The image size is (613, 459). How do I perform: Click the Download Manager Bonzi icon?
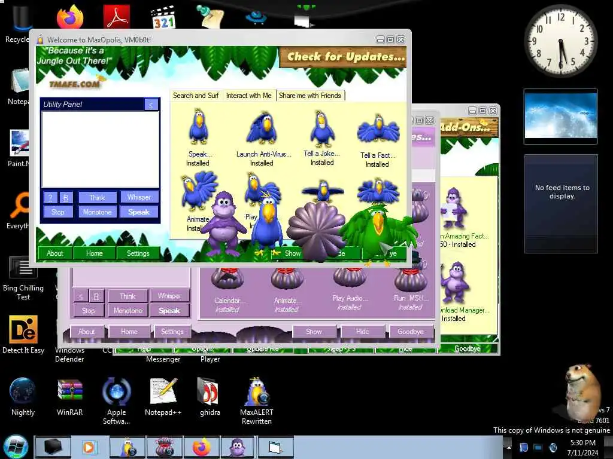[456, 283]
